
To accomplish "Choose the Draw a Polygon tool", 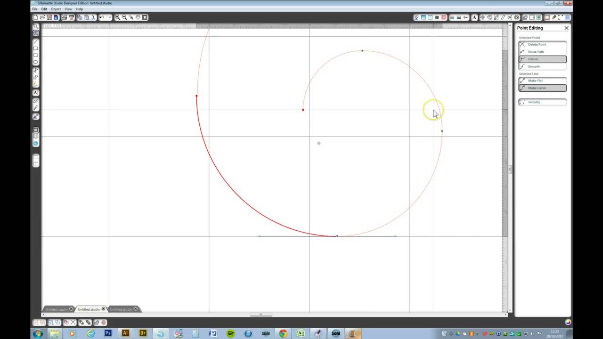I will [x=36, y=71].
